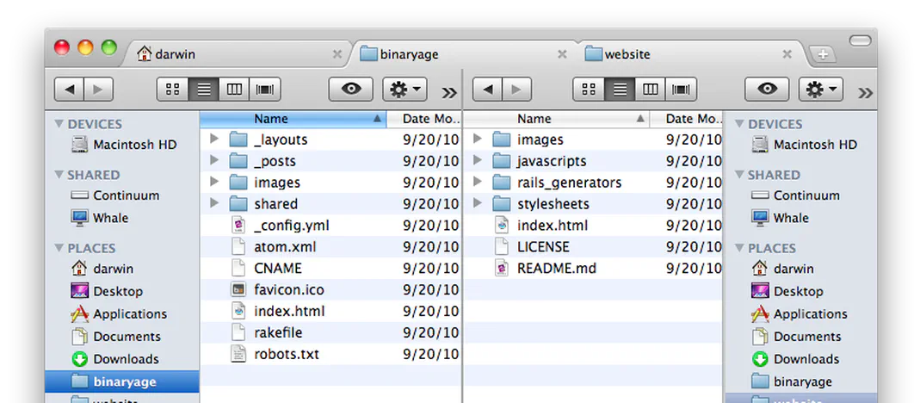Select index.html icon in left pane
The width and height of the screenshot is (920, 403).
click(238, 311)
